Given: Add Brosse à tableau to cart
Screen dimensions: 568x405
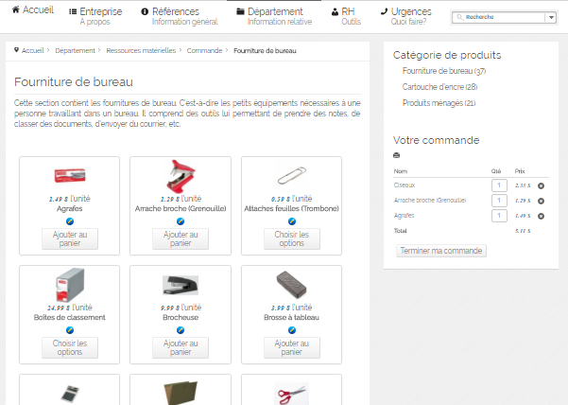Looking at the screenshot, I should click(292, 347).
